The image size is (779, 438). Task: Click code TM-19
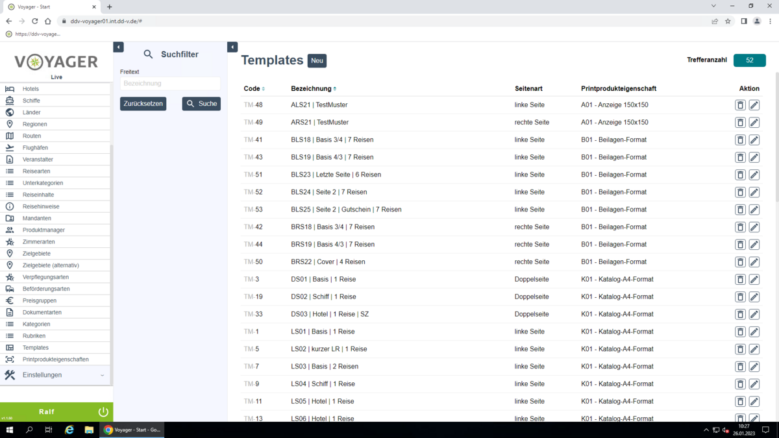coord(253,297)
